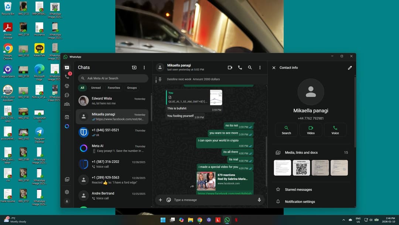
Task: Open the chat header three-dot menu
Action: 260,67
